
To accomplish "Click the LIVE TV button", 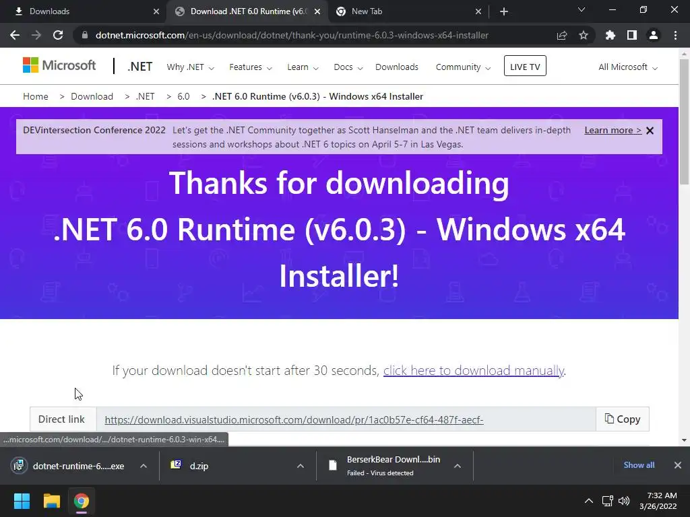I will [525, 65].
